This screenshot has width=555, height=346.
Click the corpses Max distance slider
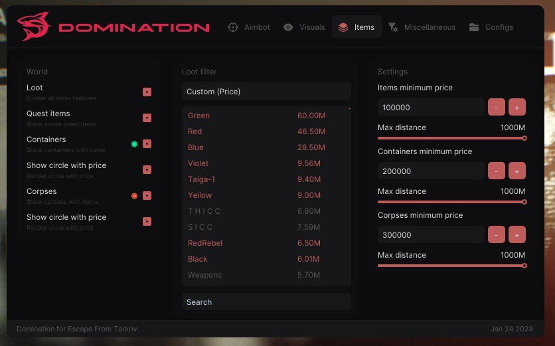coord(451,266)
